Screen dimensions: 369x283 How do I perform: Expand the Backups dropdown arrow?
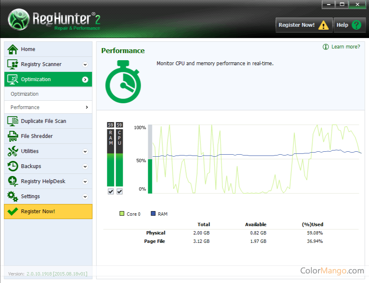pyautogui.click(x=85, y=167)
